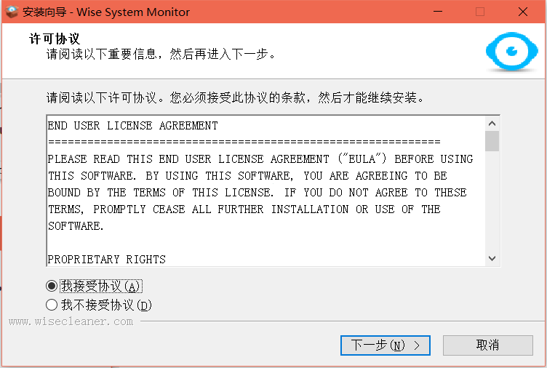Click the license scrollbar down arrow
The image size is (547, 368).
click(492, 258)
